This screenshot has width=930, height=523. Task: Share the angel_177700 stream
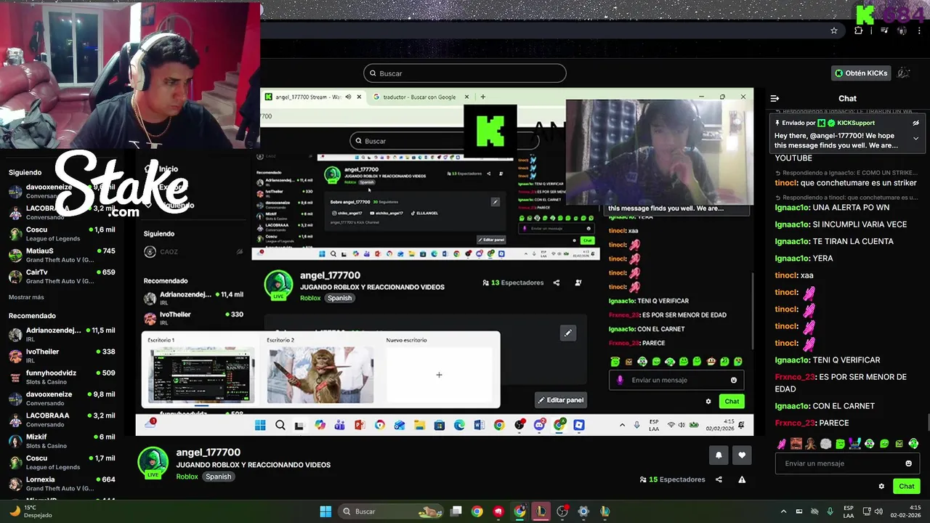point(719,479)
